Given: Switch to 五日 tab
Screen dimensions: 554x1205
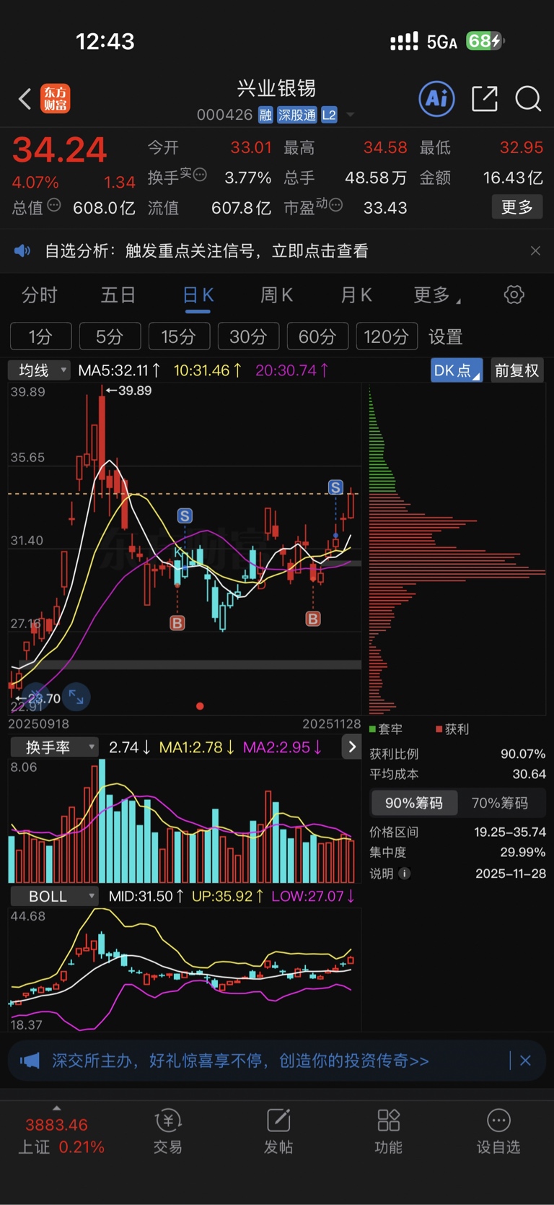Looking at the screenshot, I should click(x=118, y=295).
